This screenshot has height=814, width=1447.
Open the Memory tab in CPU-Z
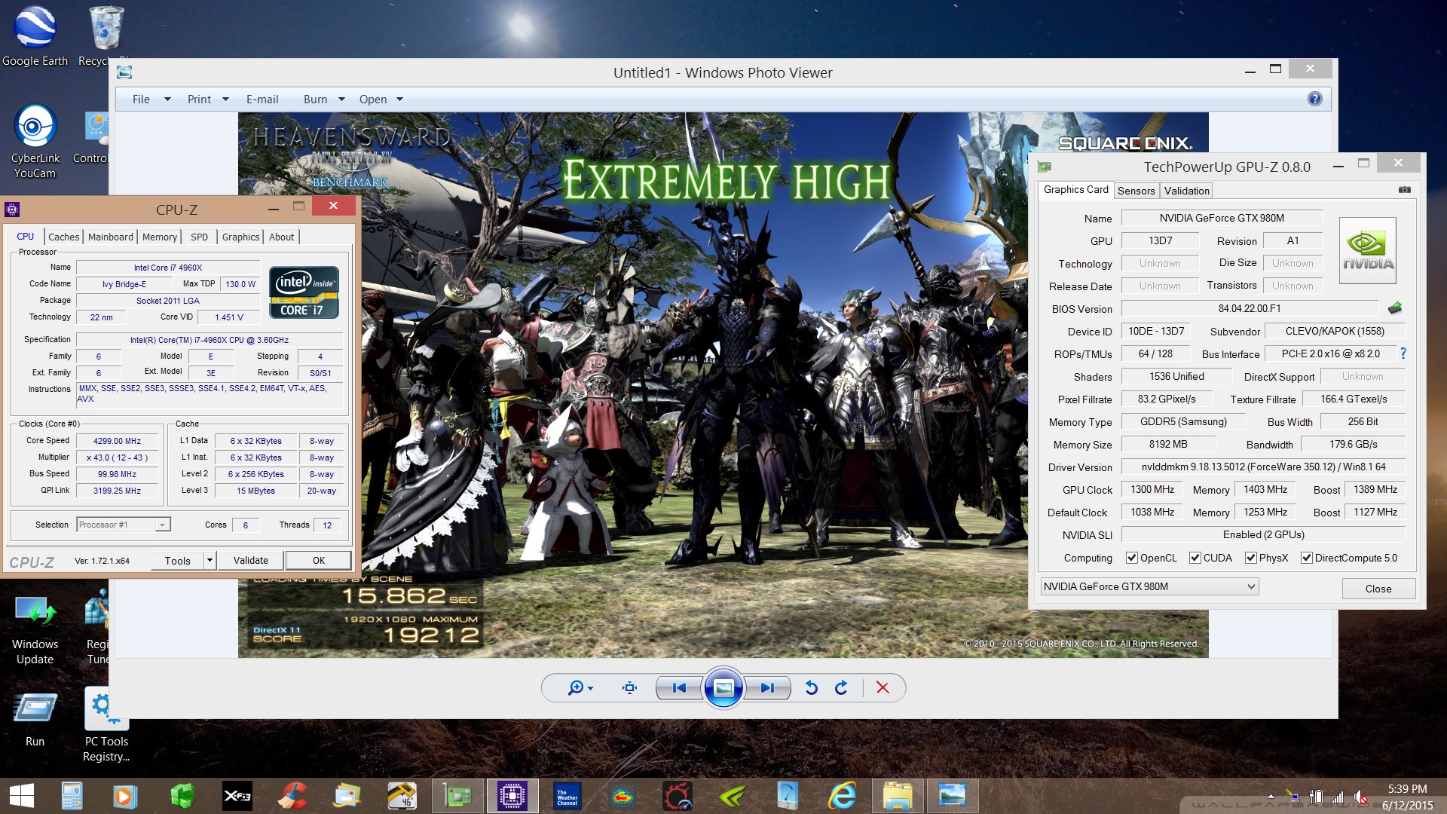(x=160, y=237)
